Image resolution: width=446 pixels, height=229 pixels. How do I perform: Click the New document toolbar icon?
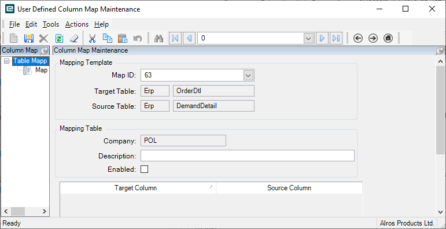pyautogui.click(x=14, y=38)
